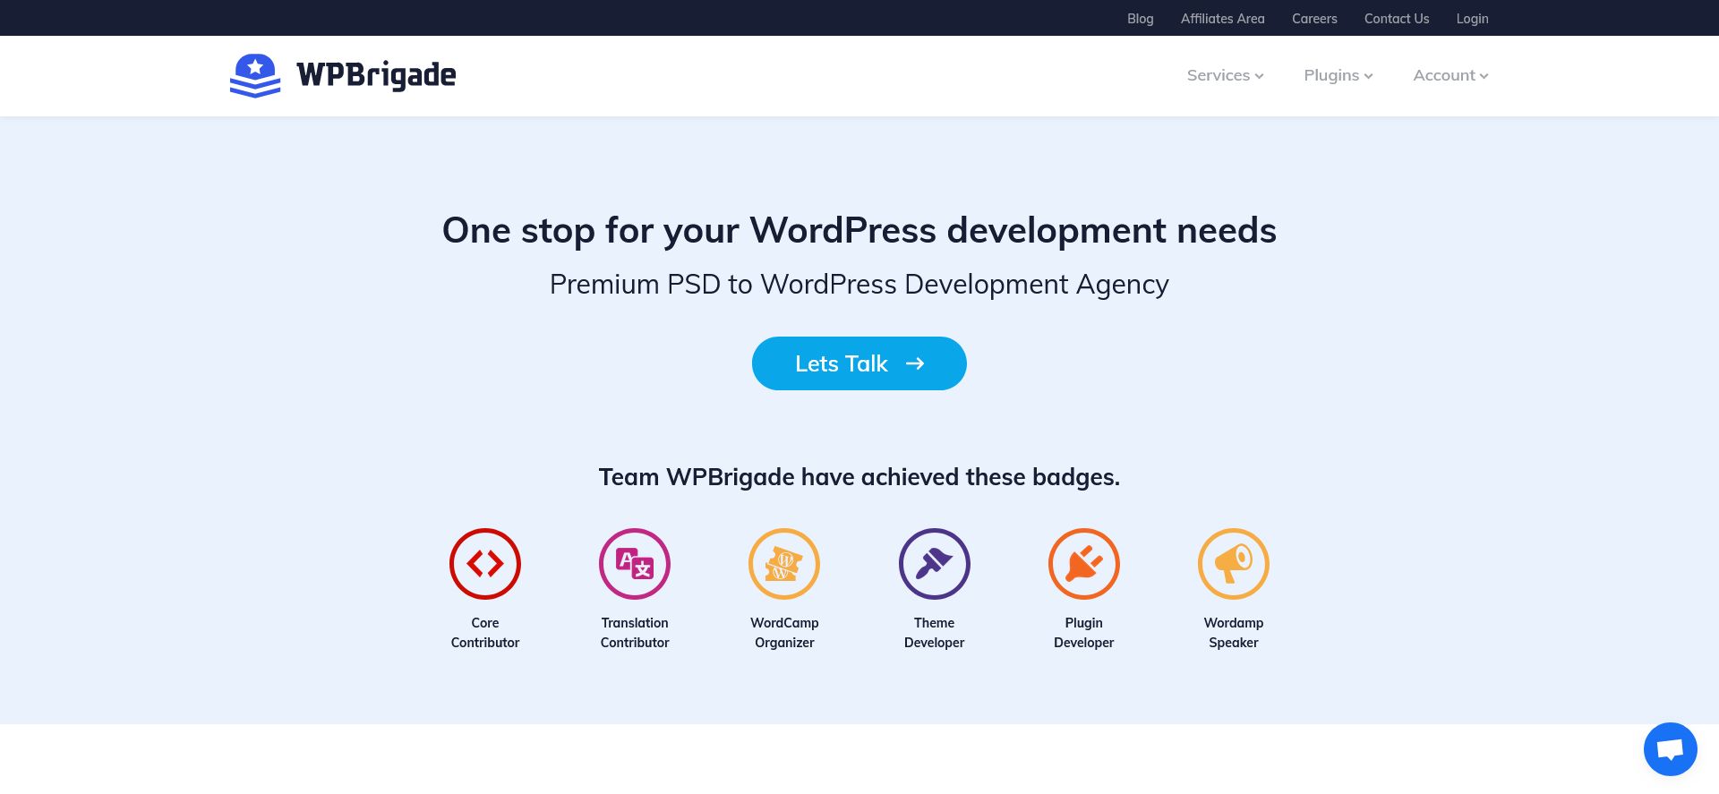Click 'Team WPBrigade have achieved these badges' heading

859,477
